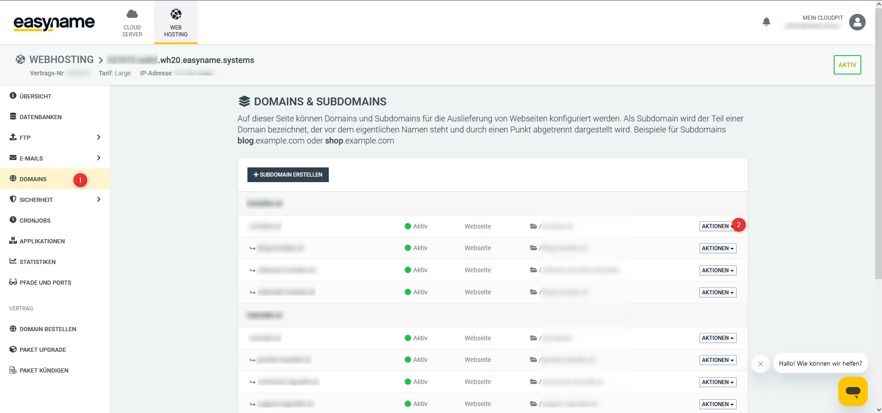Image resolution: width=882 pixels, height=413 pixels.
Task: Expand the Sicherheit submenu chevron
Action: [x=98, y=199]
